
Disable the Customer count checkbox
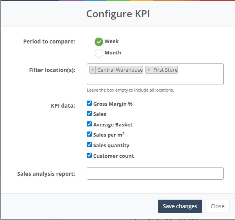[x=89, y=155]
